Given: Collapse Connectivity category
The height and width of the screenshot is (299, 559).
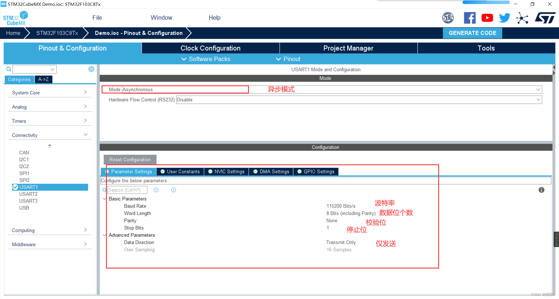Looking at the screenshot, I should pos(49,135).
